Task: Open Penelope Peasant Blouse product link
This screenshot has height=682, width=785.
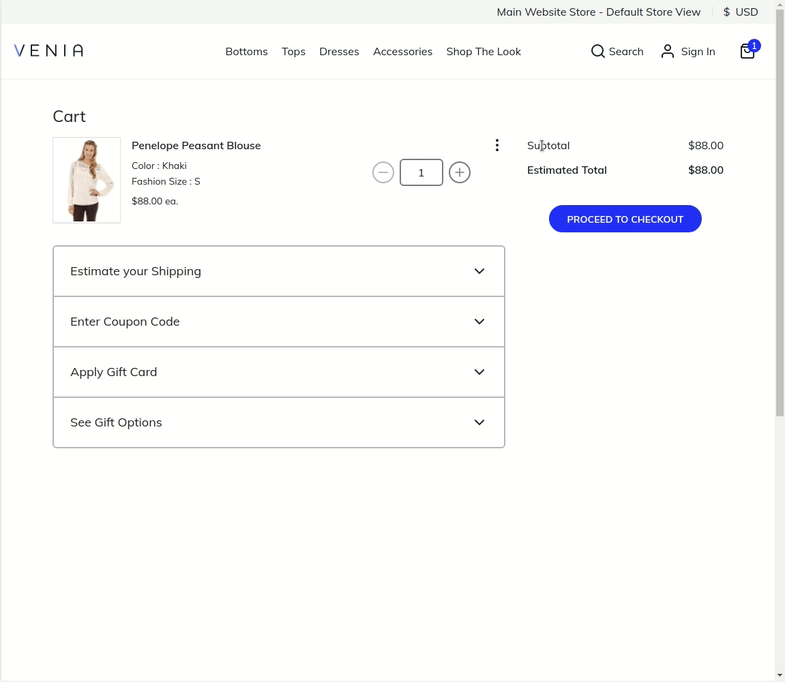Action: (196, 146)
